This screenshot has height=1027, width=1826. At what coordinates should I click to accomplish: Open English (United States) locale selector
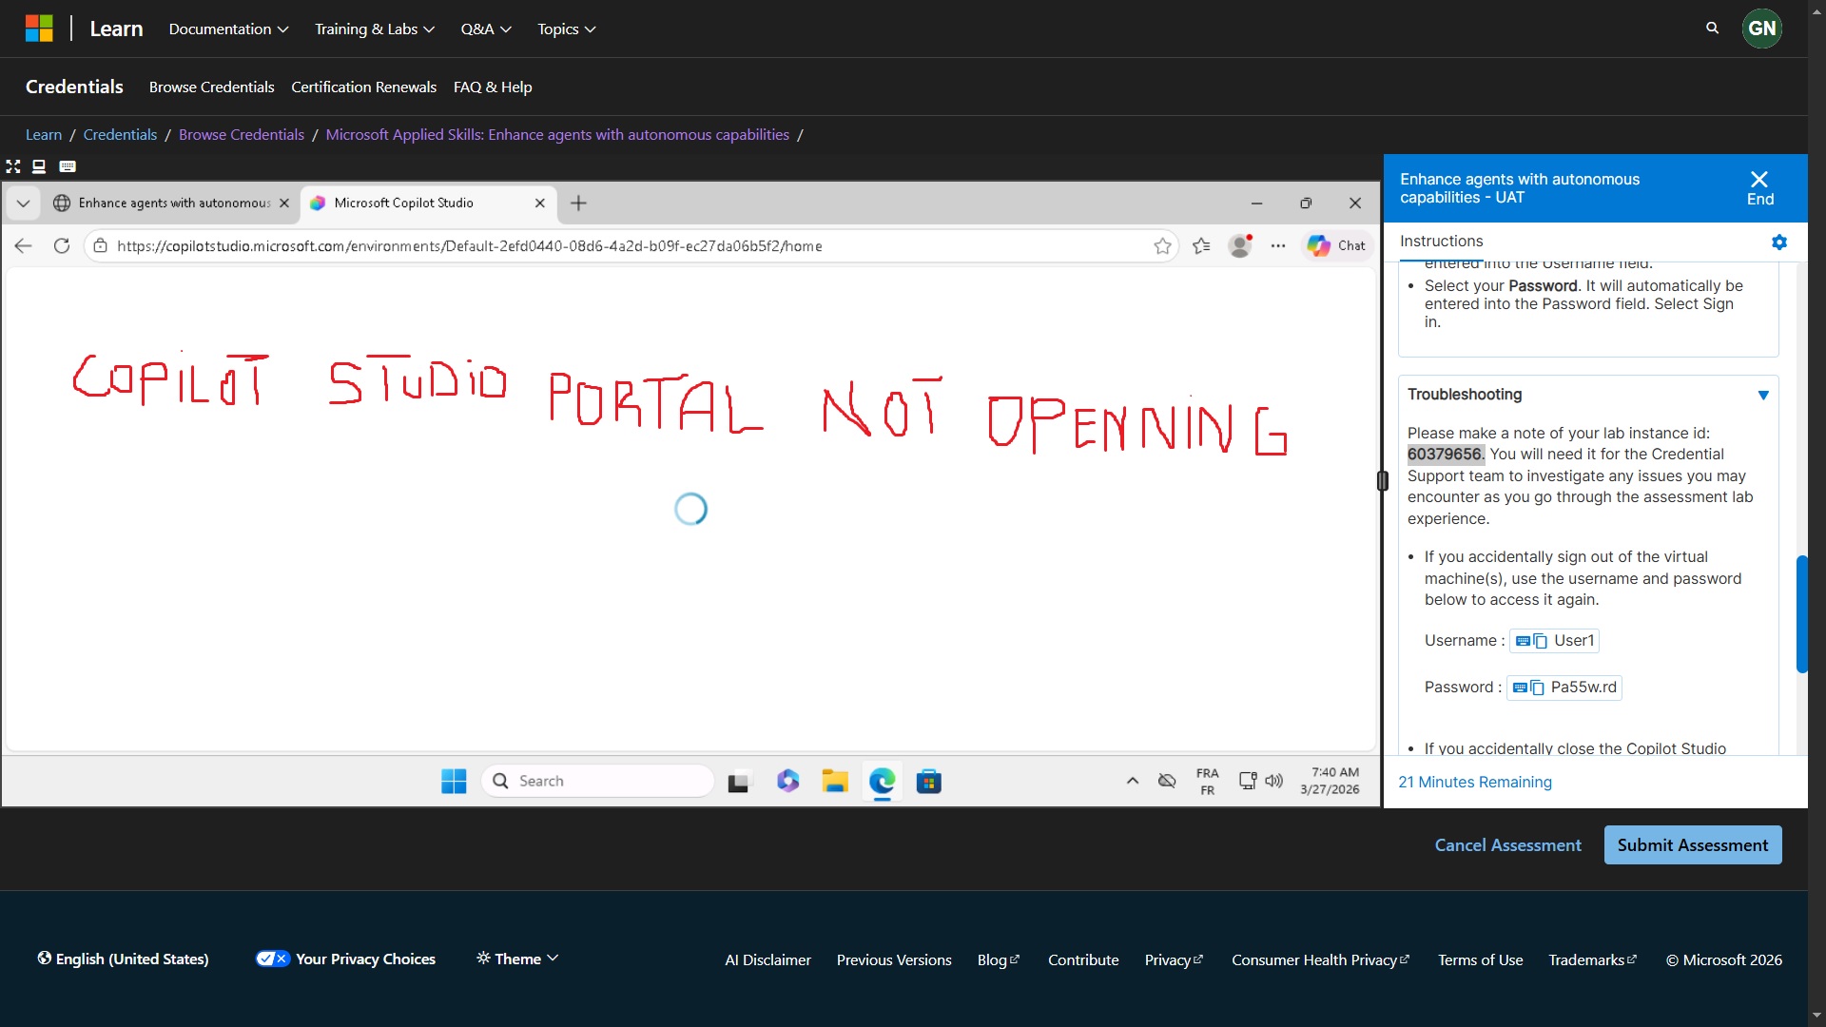(123, 959)
